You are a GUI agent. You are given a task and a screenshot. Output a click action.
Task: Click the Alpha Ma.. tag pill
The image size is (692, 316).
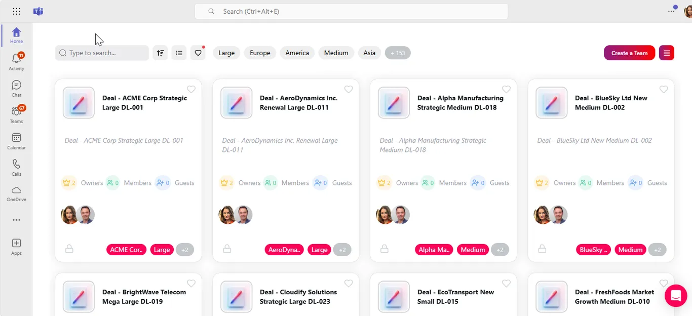click(x=434, y=250)
